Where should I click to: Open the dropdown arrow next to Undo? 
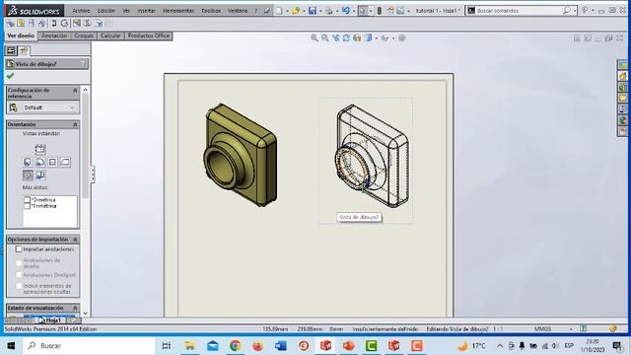point(354,11)
